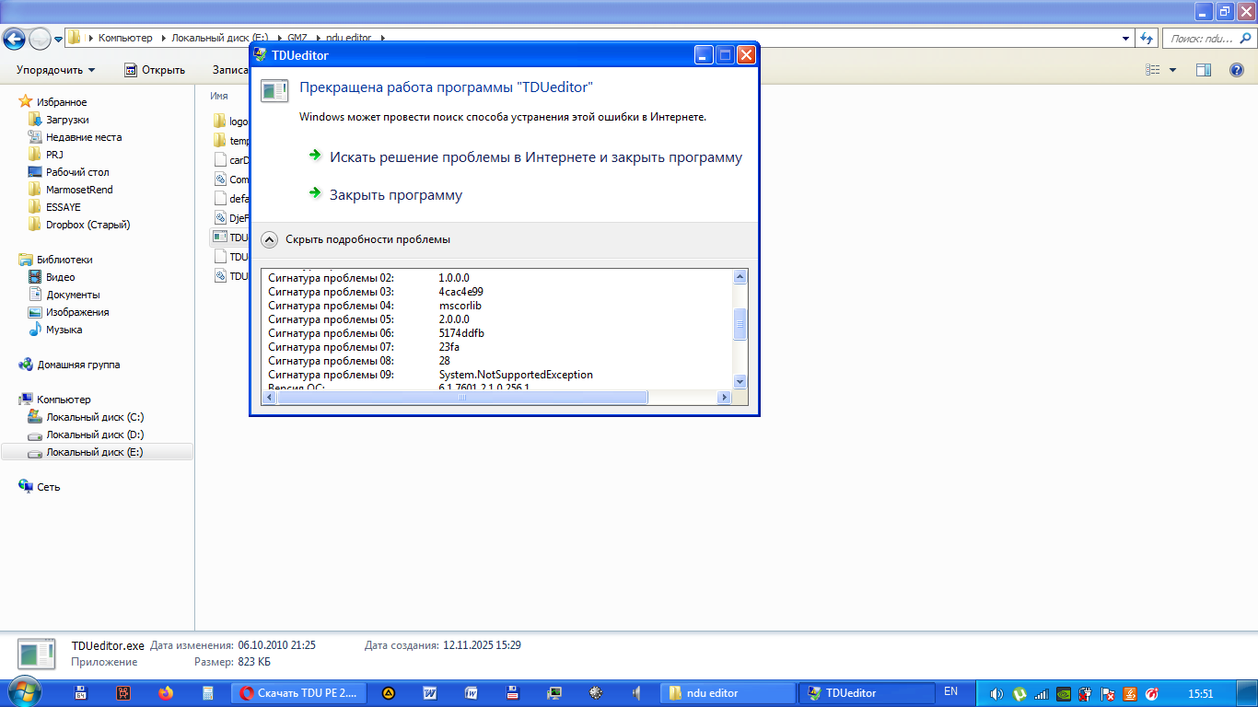Viewport: 1258px width, 707px height.
Task: Open 'Рабочий стол' in Favorites
Action: pos(77,172)
